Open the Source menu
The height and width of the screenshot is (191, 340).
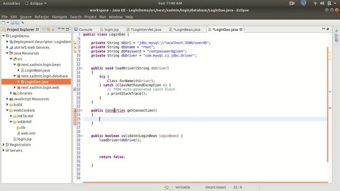pyautogui.click(x=26, y=16)
